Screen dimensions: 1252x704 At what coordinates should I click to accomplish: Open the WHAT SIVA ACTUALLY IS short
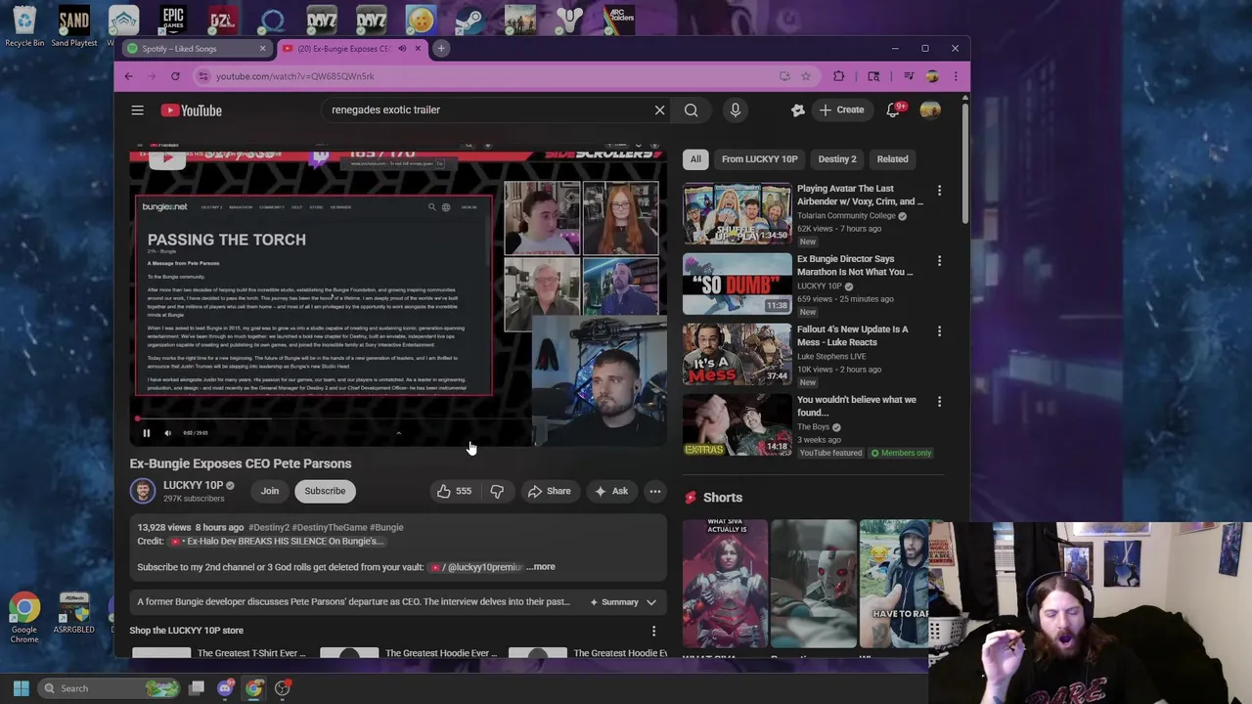pyautogui.click(x=726, y=584)
